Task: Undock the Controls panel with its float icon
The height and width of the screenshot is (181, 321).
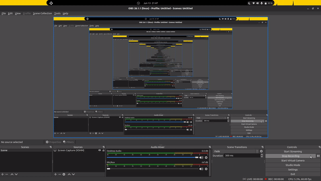Action: coord(319,147)
